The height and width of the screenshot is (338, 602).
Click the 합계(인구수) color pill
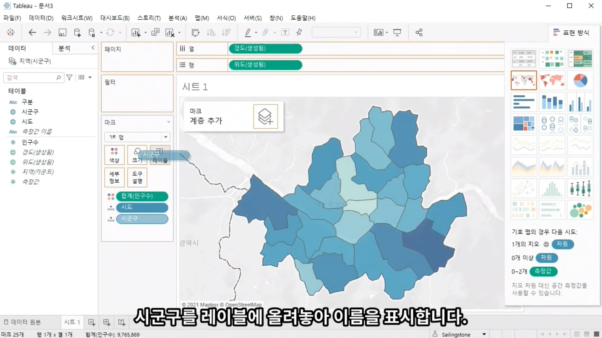click(142, 196)
